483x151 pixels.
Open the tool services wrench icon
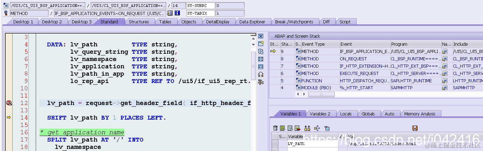click(260, 82)
